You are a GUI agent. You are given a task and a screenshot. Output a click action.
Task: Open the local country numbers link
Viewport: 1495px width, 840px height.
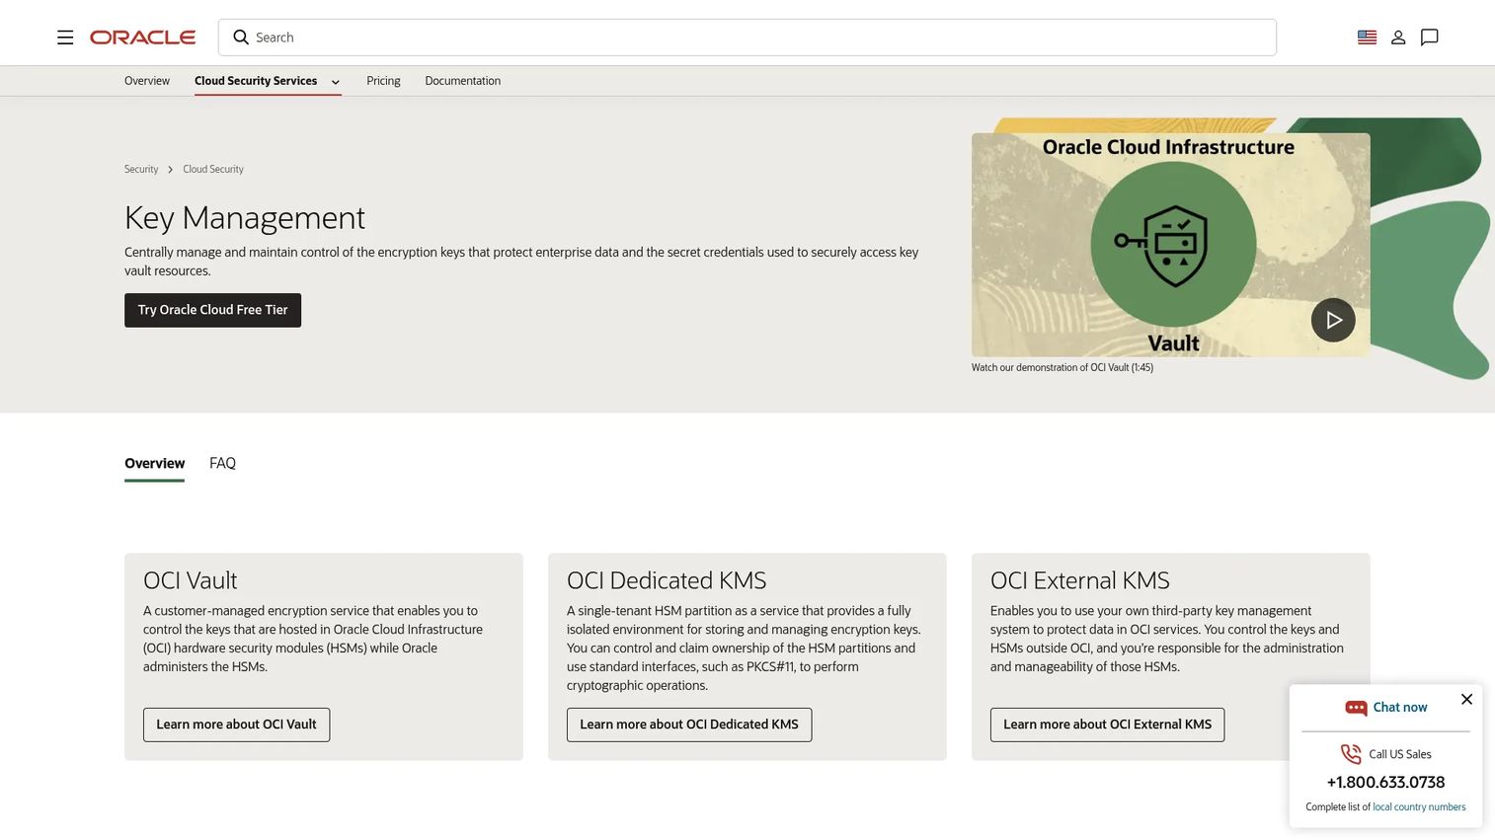click(1419, 807)
